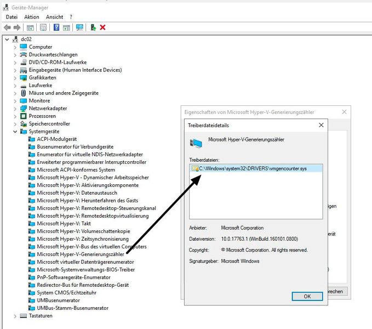The height and width of the screenshot is (329, 372).
Task: Expand the Prozessoren category
Action: pos(15,116)
